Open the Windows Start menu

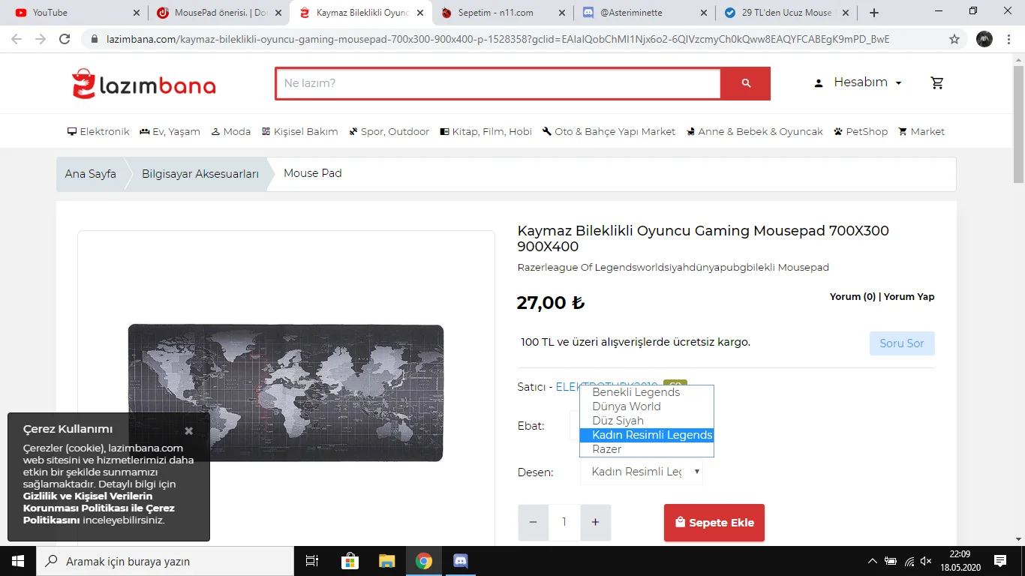point(17,561)
